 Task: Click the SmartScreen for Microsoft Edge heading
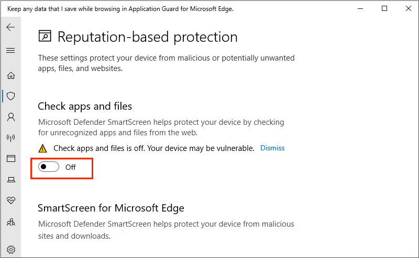(111, 208)
